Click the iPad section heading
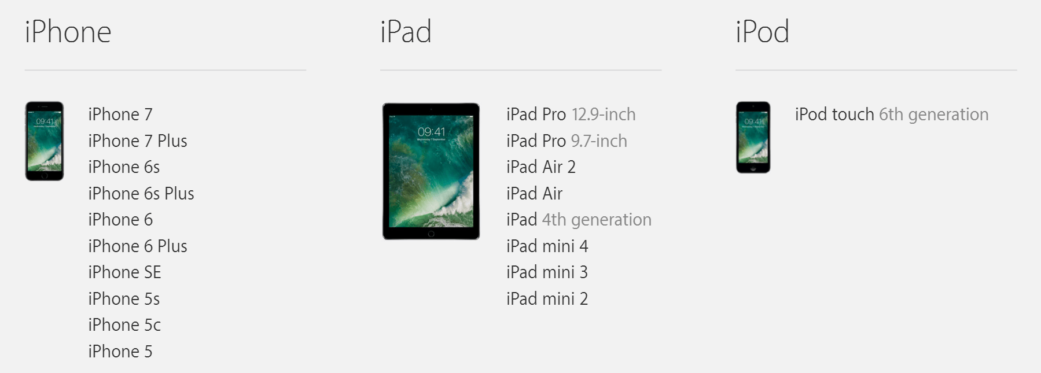The width and height of the screenshot is (1041, 373). [406, 32]
